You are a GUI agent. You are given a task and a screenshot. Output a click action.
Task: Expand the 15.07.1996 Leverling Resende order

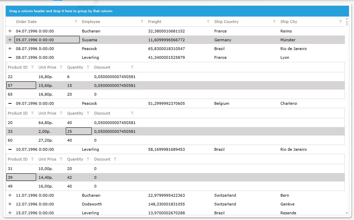pyautogui.click(x=10, y=213)
